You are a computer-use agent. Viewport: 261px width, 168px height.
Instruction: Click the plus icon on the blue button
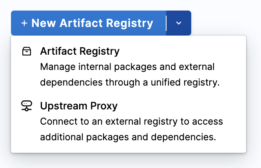[24, 23]
